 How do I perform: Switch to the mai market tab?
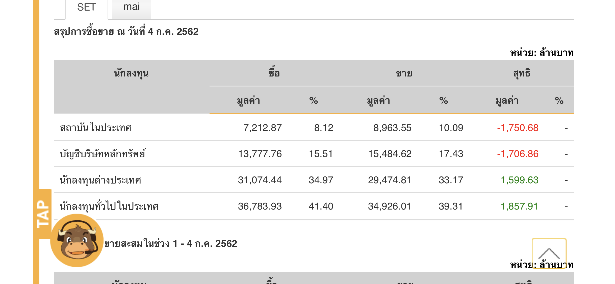pyautogui.click(x=131, y=7)
